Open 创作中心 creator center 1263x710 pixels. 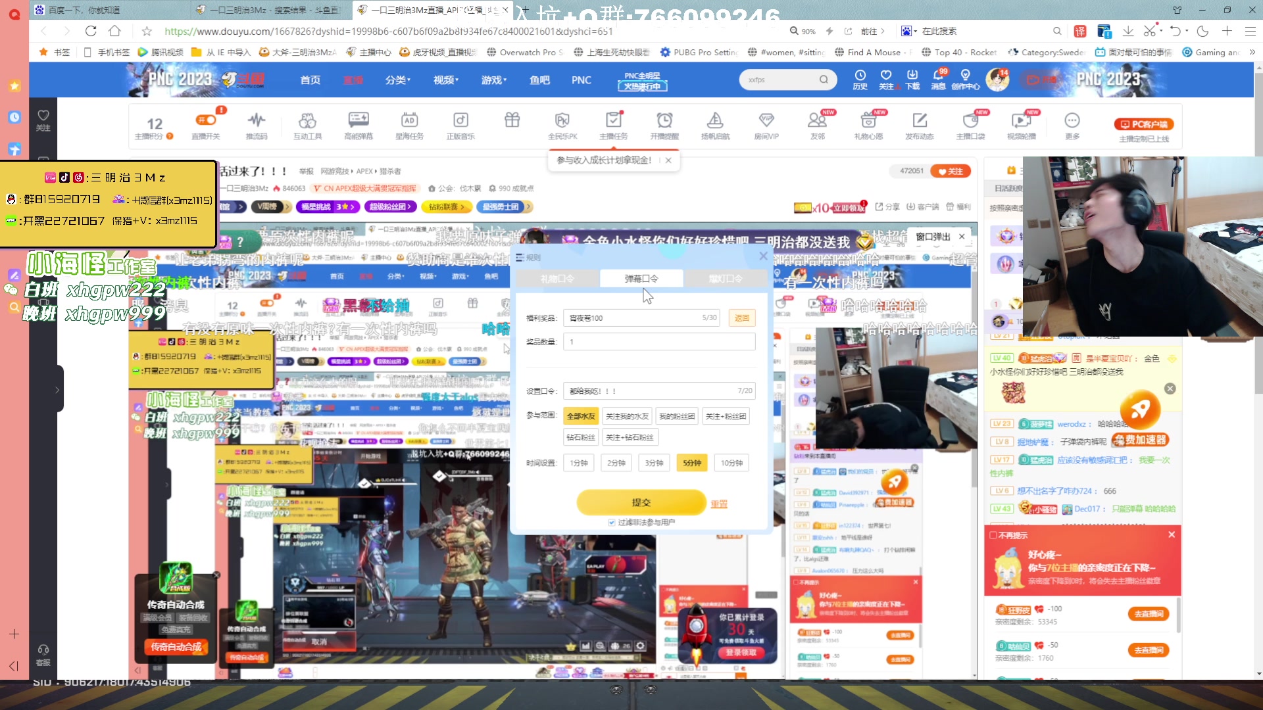click(x=965, y=80)
